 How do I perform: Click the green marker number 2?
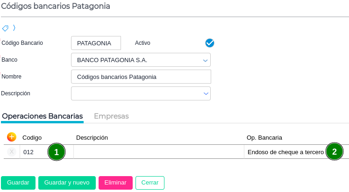pos(334,152)
